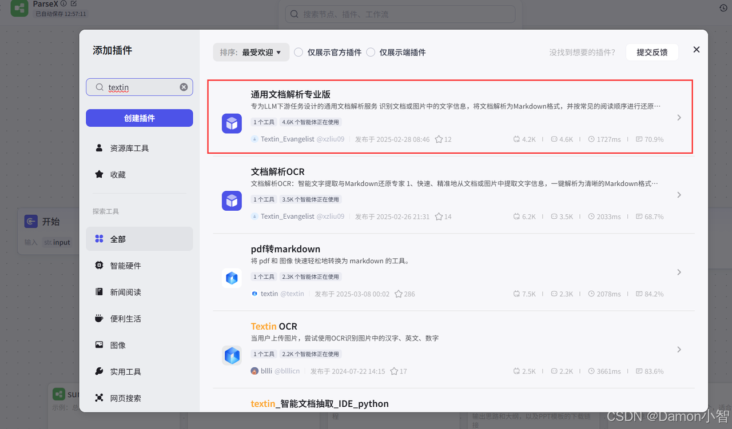The image size is (732, 429).
Task: Open 资源库工具 in sidebar
Action: (x=140, y=148)
